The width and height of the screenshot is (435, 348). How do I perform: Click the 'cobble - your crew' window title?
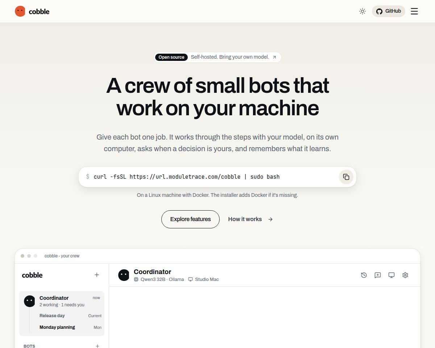point(62,256)
